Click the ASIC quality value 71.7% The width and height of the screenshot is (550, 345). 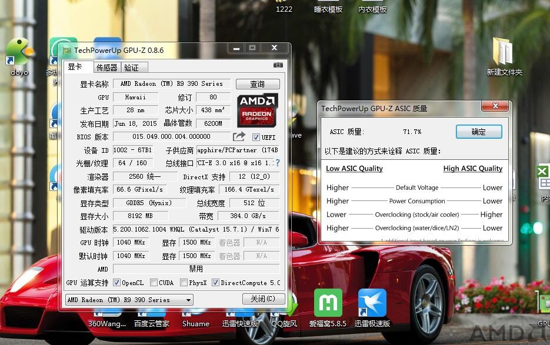[x=412, y=132]
